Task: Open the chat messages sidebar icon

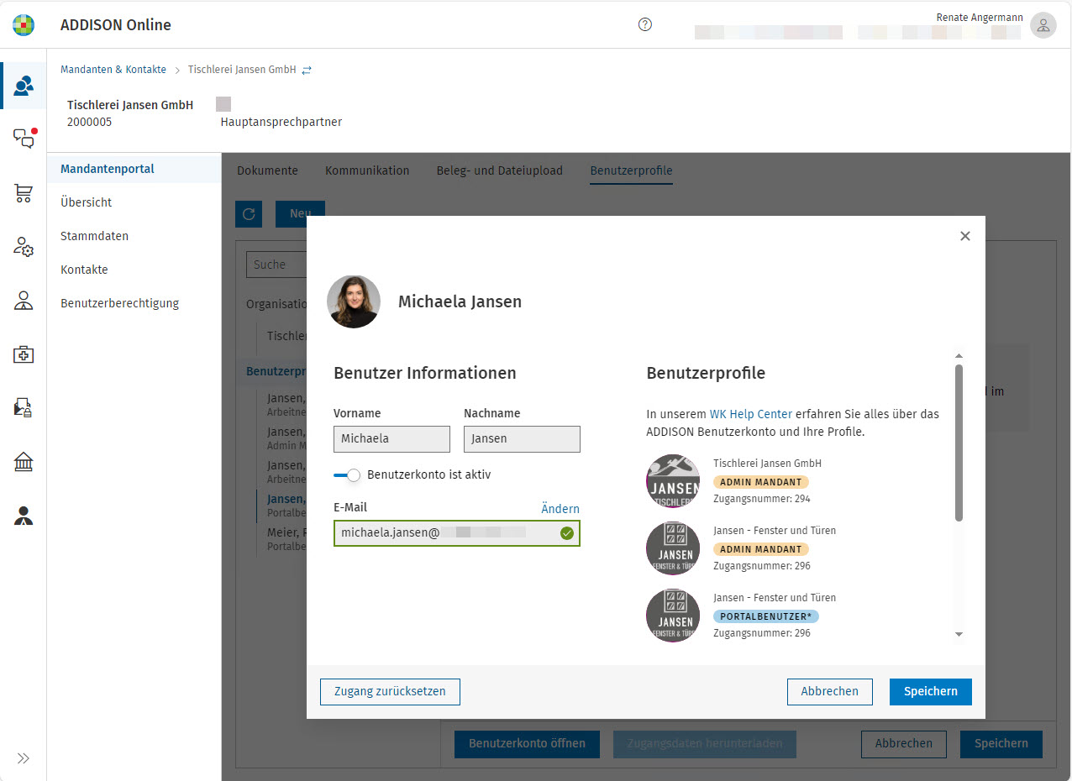Action: pyautogui.click(x=24, y=139)
